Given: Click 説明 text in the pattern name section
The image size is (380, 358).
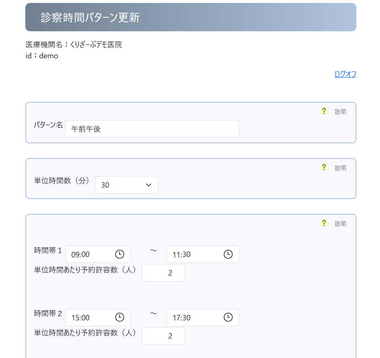Looking at the screenshot, I should 340,112.
